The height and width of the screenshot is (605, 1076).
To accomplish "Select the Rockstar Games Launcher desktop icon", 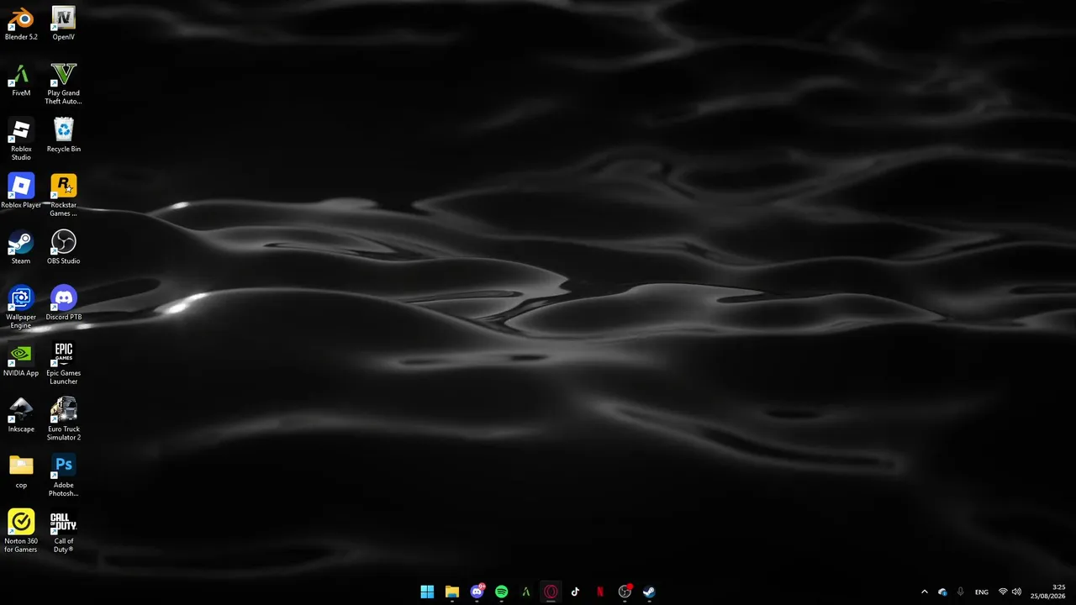I will click(64, 196).
